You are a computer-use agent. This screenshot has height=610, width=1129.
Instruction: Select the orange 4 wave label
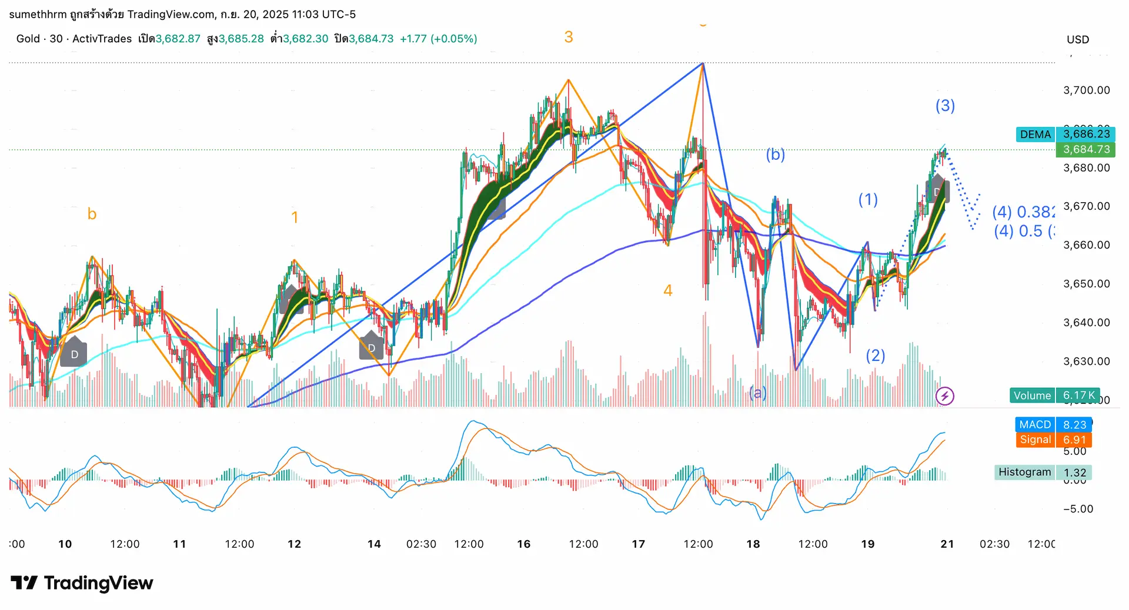pos(667,290)
